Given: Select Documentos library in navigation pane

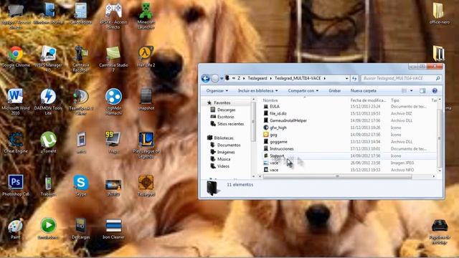Looking at the screenshot, I should click(229, 145).
